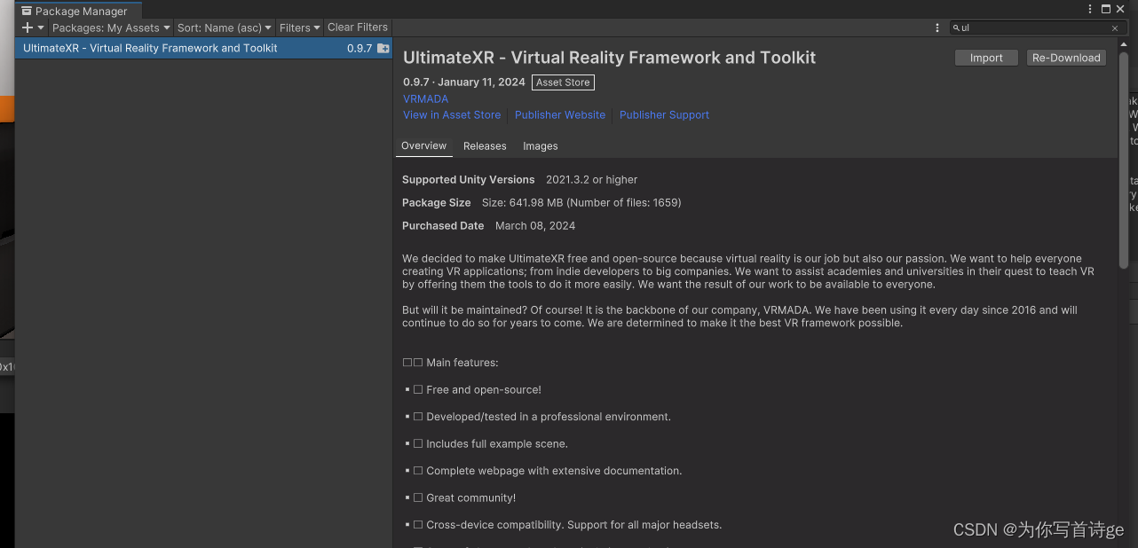Screen dimensions: 1138x548
Task: Click the 'Size: 641.98 MB' package size text
Action: (x=581, y=203)
